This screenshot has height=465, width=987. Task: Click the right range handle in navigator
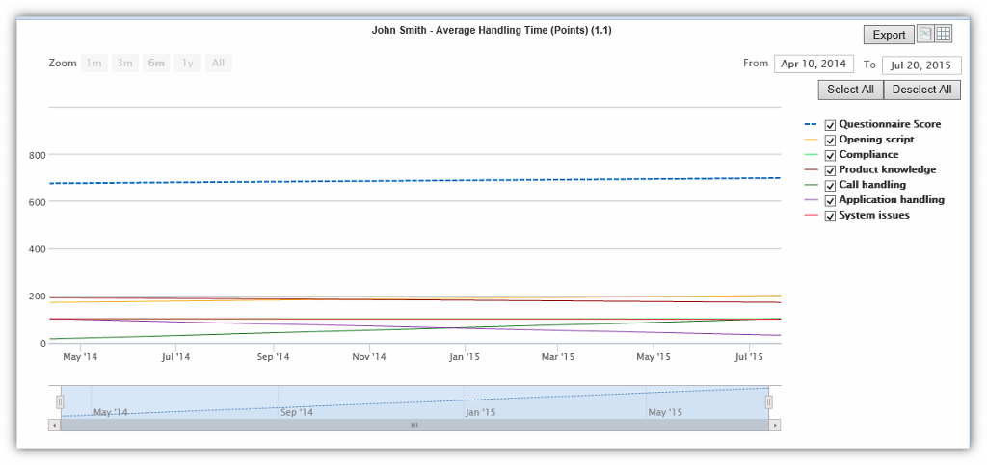point(769,401)
